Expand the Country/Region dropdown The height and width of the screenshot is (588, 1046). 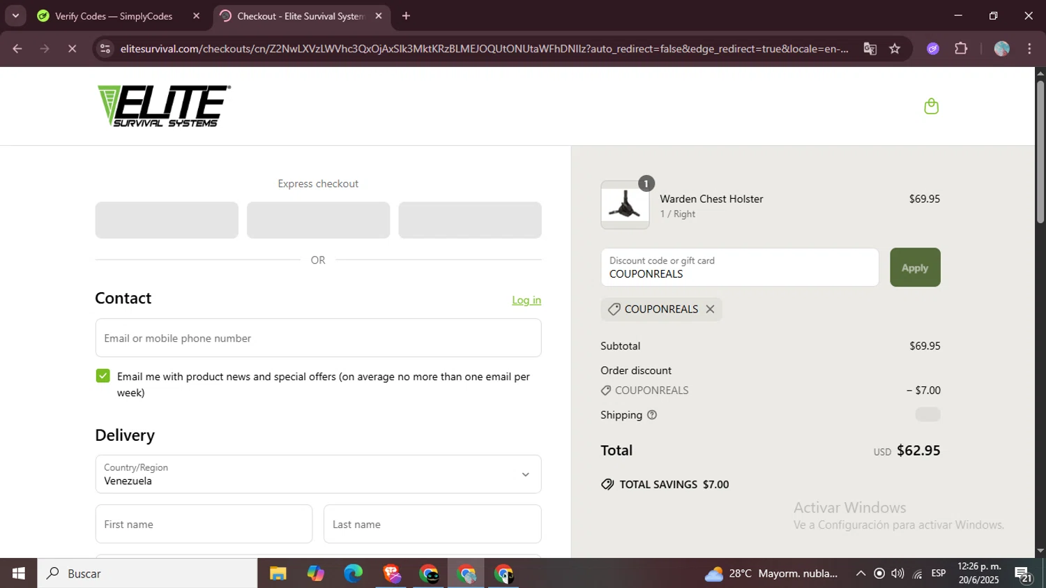pos(318,474)
